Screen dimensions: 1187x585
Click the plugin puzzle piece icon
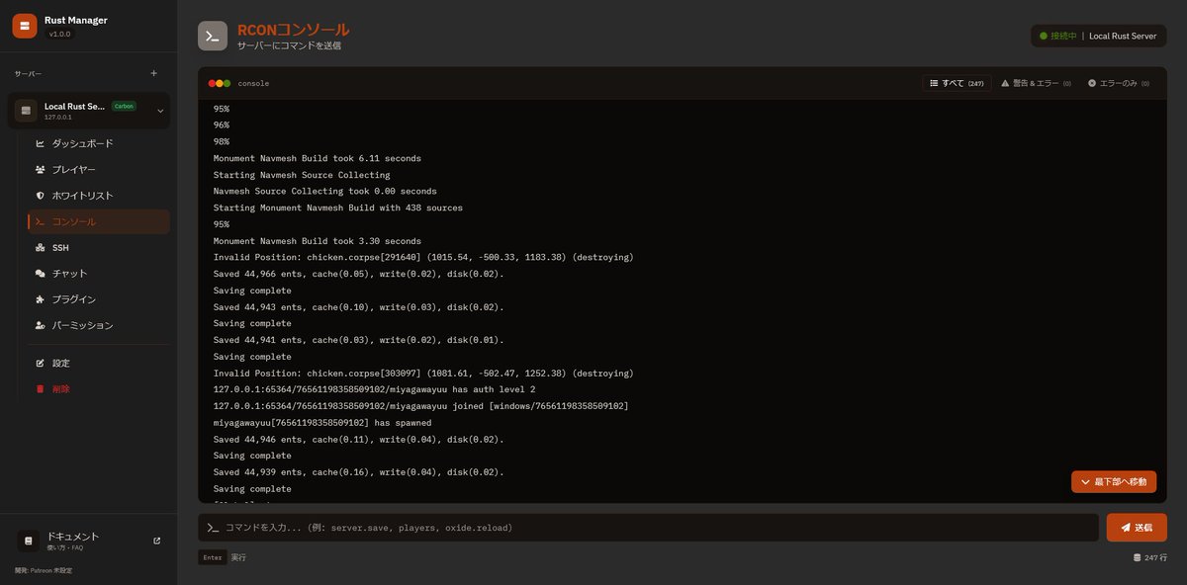click(x=41, y=299)
